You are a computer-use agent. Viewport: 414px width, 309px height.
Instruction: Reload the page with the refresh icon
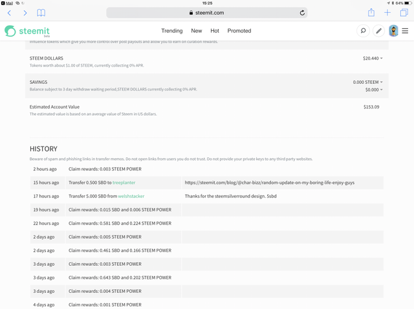(x=302, y=13)
